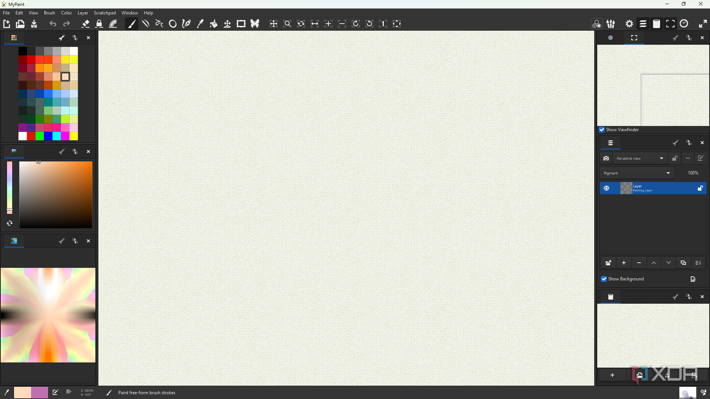Close the palette panel
Viewport: 710px width, 399px height.
click(x=88, y=38)
